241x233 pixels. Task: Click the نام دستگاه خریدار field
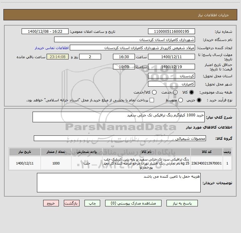(125, 39)
